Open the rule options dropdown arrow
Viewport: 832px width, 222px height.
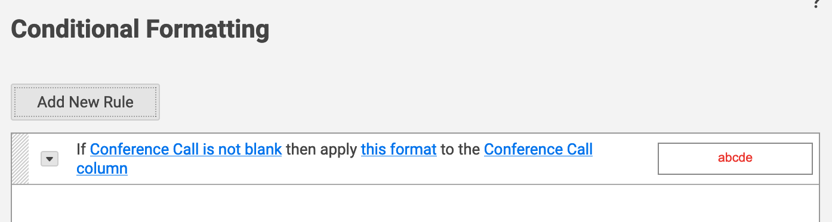pyautogui.click(x=50, y=159)
